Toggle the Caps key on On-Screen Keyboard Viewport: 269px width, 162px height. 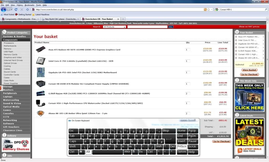click(76, 141)
